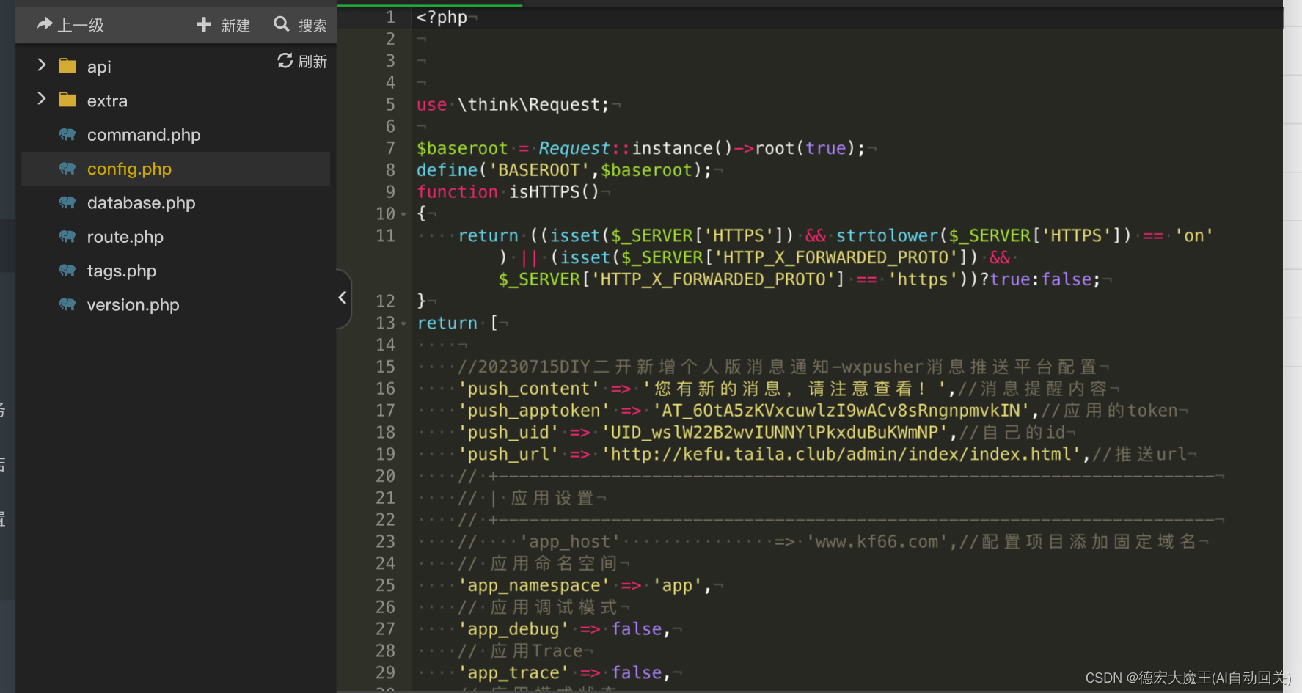This screenshot has width=1302, height=693.
Task: Open database.php file
Action: coord(141,203)
